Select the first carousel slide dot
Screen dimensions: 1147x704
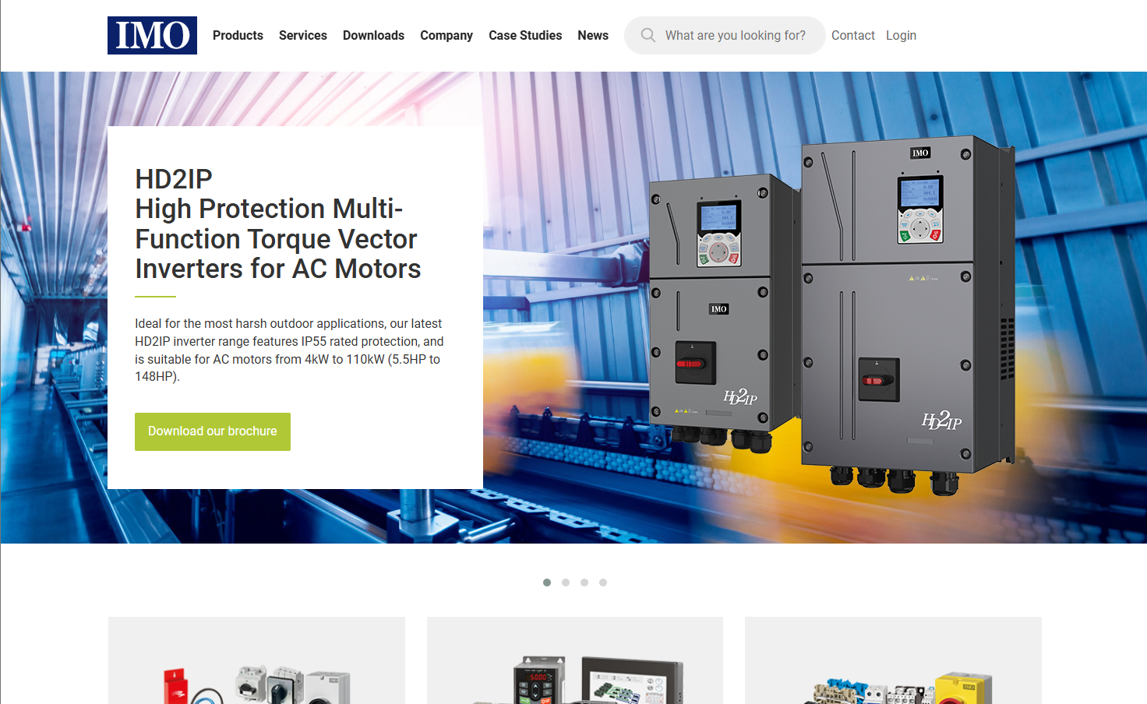547,583
